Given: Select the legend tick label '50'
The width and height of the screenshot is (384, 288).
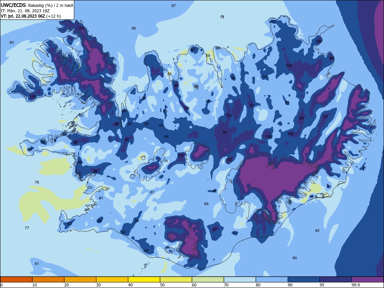Looking at the screenshot, I should click(x=162, y=285).
